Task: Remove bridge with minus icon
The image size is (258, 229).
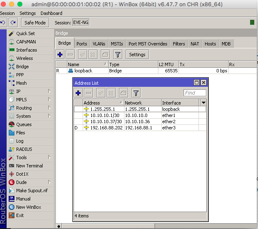Action: click(x=70, y=55)
